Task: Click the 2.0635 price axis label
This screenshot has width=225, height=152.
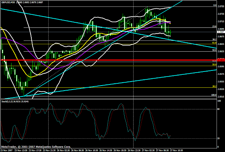Action: coord(221,51)
